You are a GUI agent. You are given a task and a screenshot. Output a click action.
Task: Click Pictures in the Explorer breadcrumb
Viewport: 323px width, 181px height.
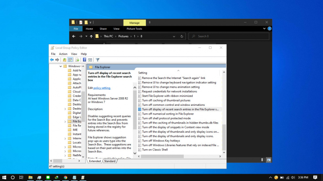pos(124,36)
